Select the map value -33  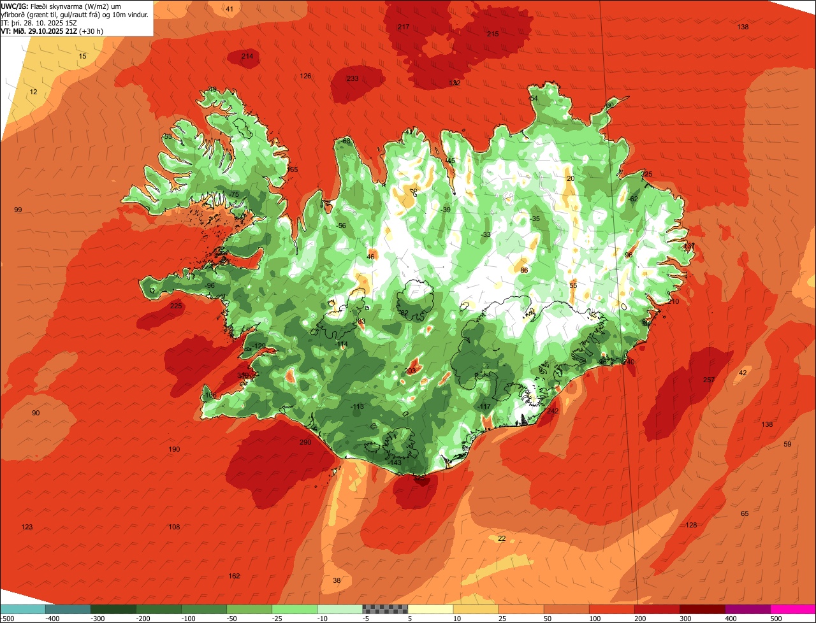click(486, 234)
